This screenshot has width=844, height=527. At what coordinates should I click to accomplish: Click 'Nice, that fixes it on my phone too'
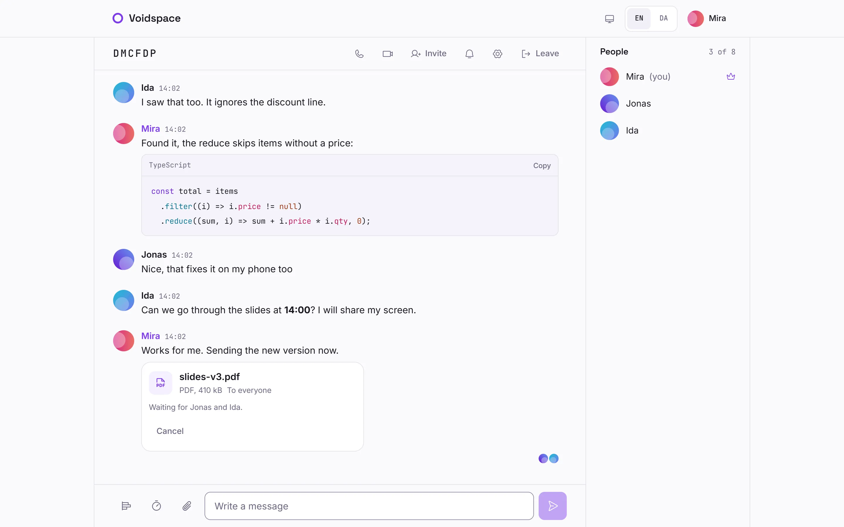point(217,269)
